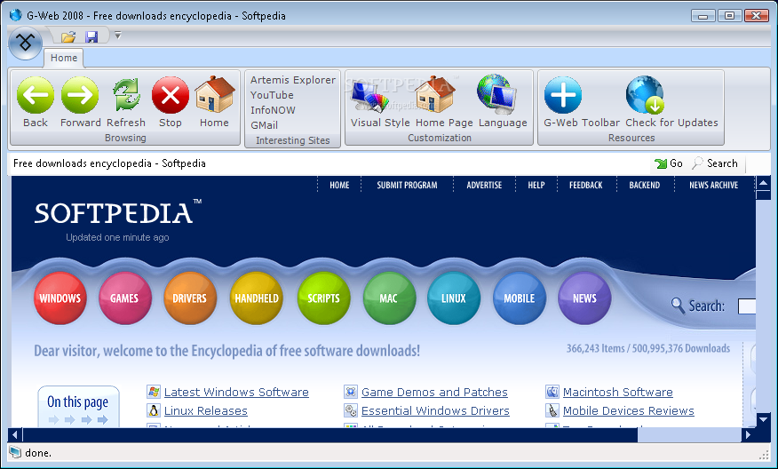Screen dimensions: 778x469
Task: Open Game Demos and Patches link
Action: tap(434, 392)
